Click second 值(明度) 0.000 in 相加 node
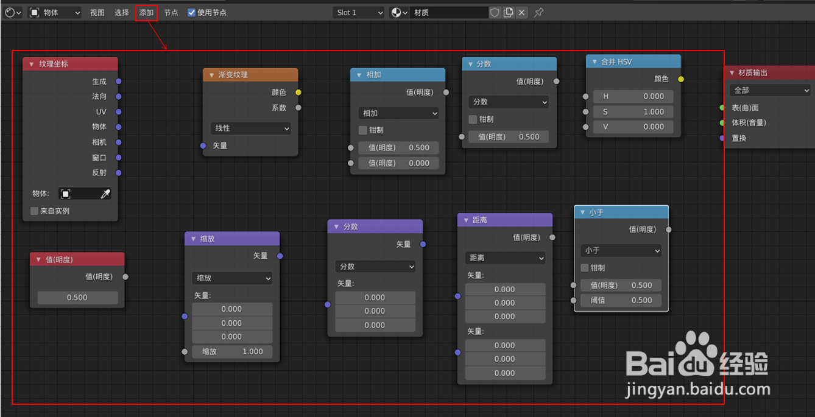The image size is (815, 417). tap(399, 163)
